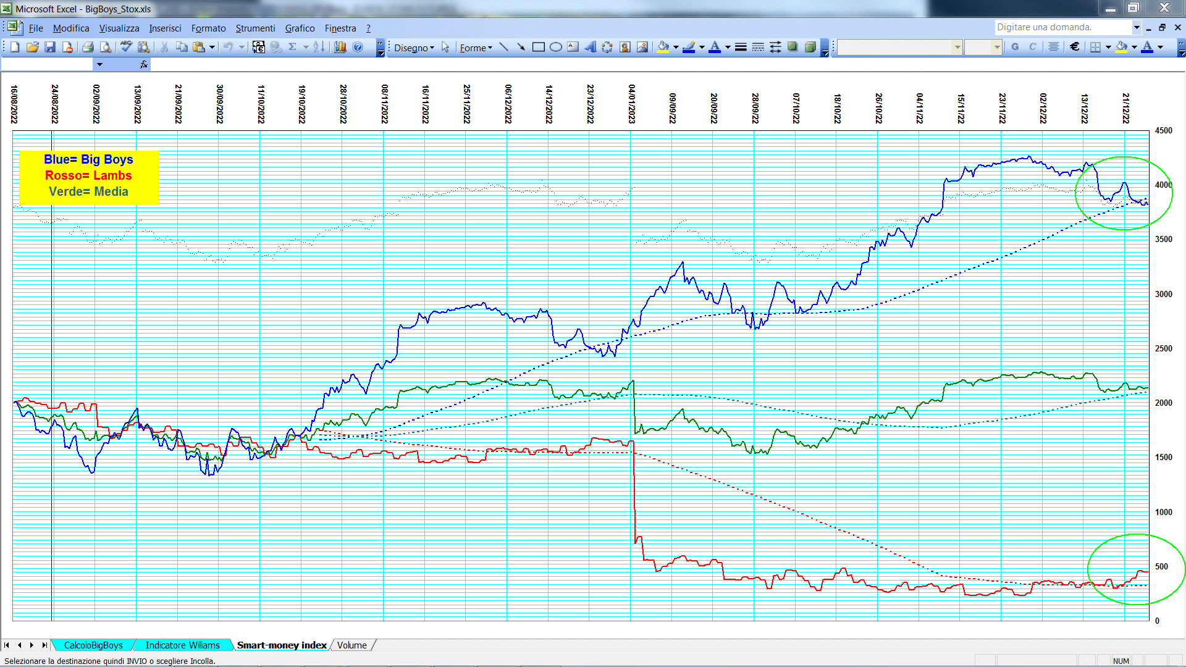This screenshot has height=667, width=1186.
Task: Open the font name combo box
Action: click(x=900, y=47)
